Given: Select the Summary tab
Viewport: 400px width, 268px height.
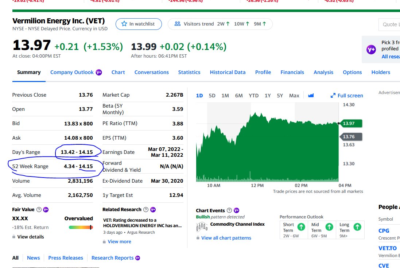Looking at the screenshot, I should (29, 73).
